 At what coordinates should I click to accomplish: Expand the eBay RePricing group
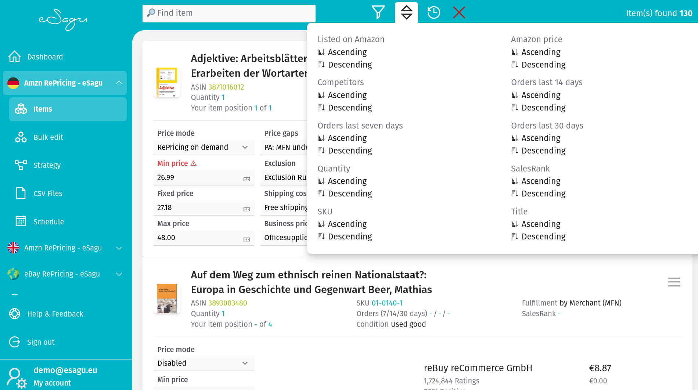click(x=119, y=274)
